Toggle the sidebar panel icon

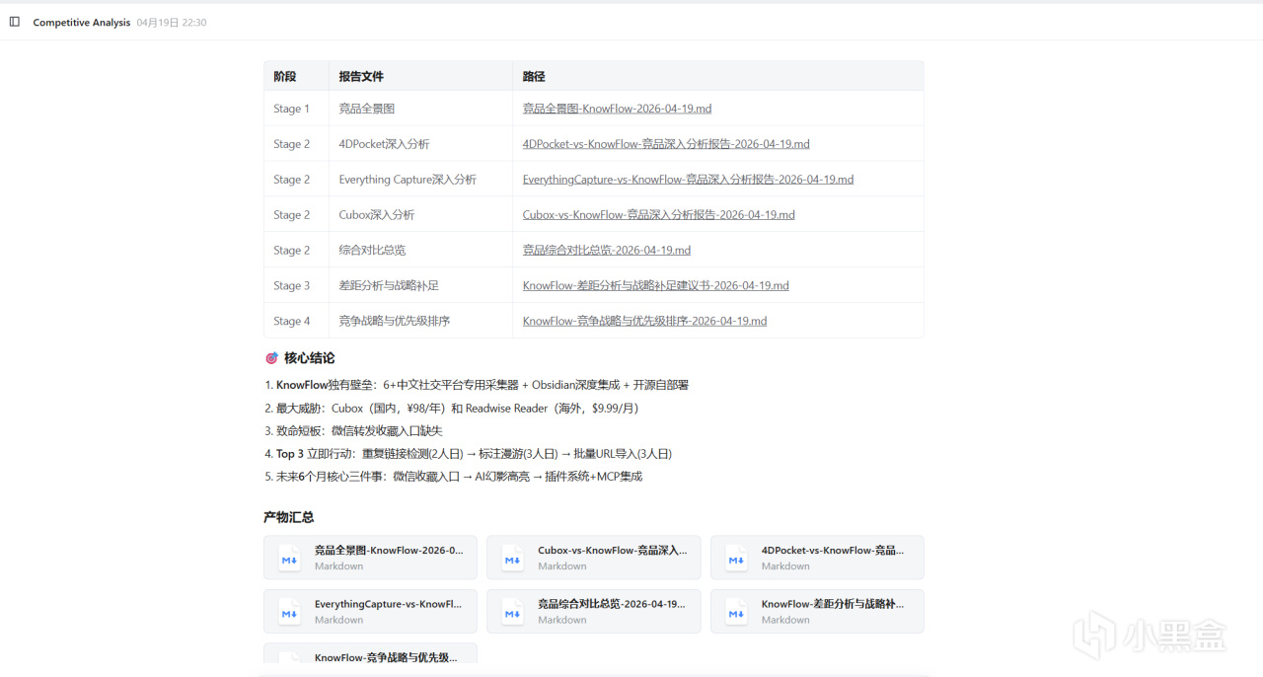click(x=15, y=22)
